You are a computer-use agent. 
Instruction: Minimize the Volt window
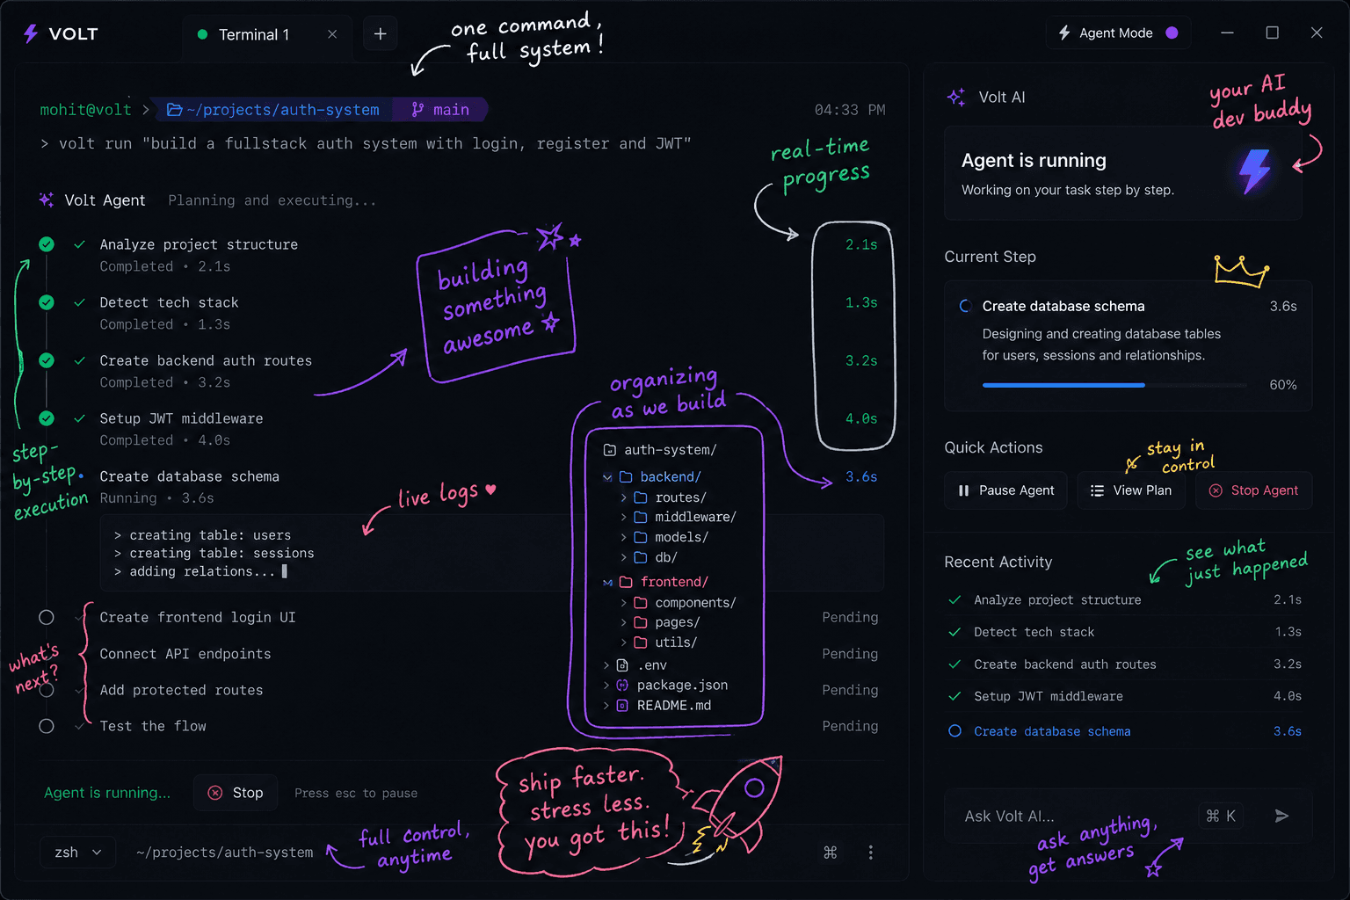1227,33
